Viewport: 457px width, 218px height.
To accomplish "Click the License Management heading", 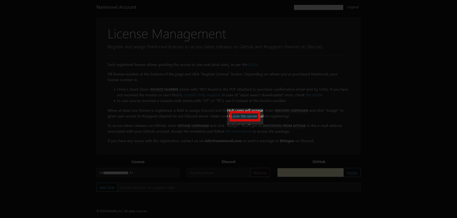I will (x=167, y=34).
